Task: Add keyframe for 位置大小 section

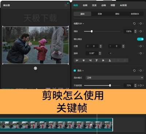Action: click(141, 23)
